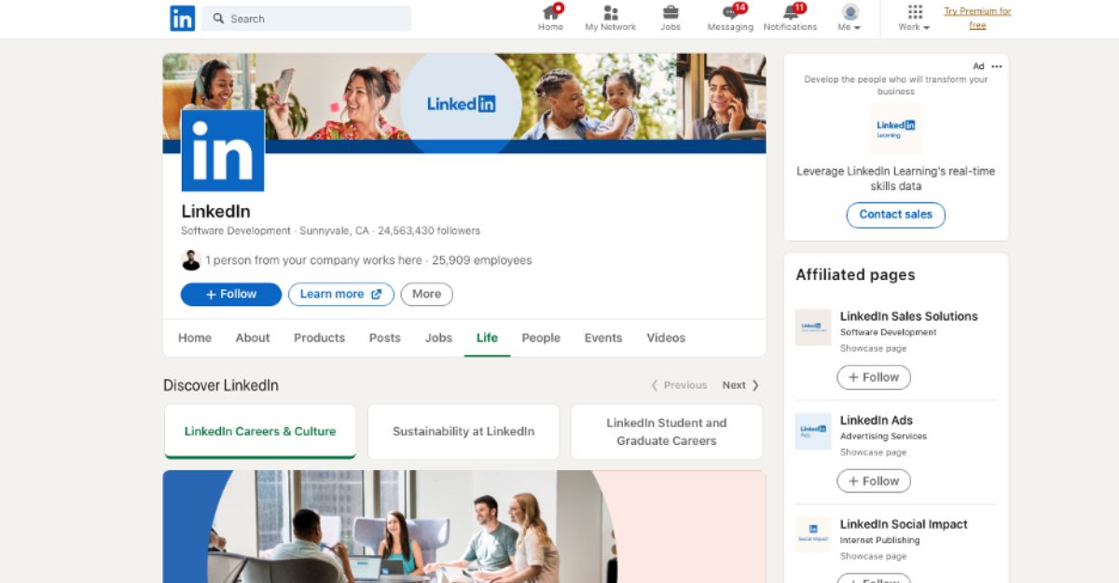
Task: Follow LinkedIn Ads
Action: tap(874, 481)
